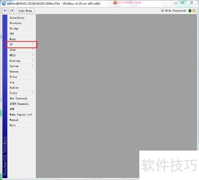199x180 pixels.
Task: Close the WinBox window
Action: tap(191, 3)
